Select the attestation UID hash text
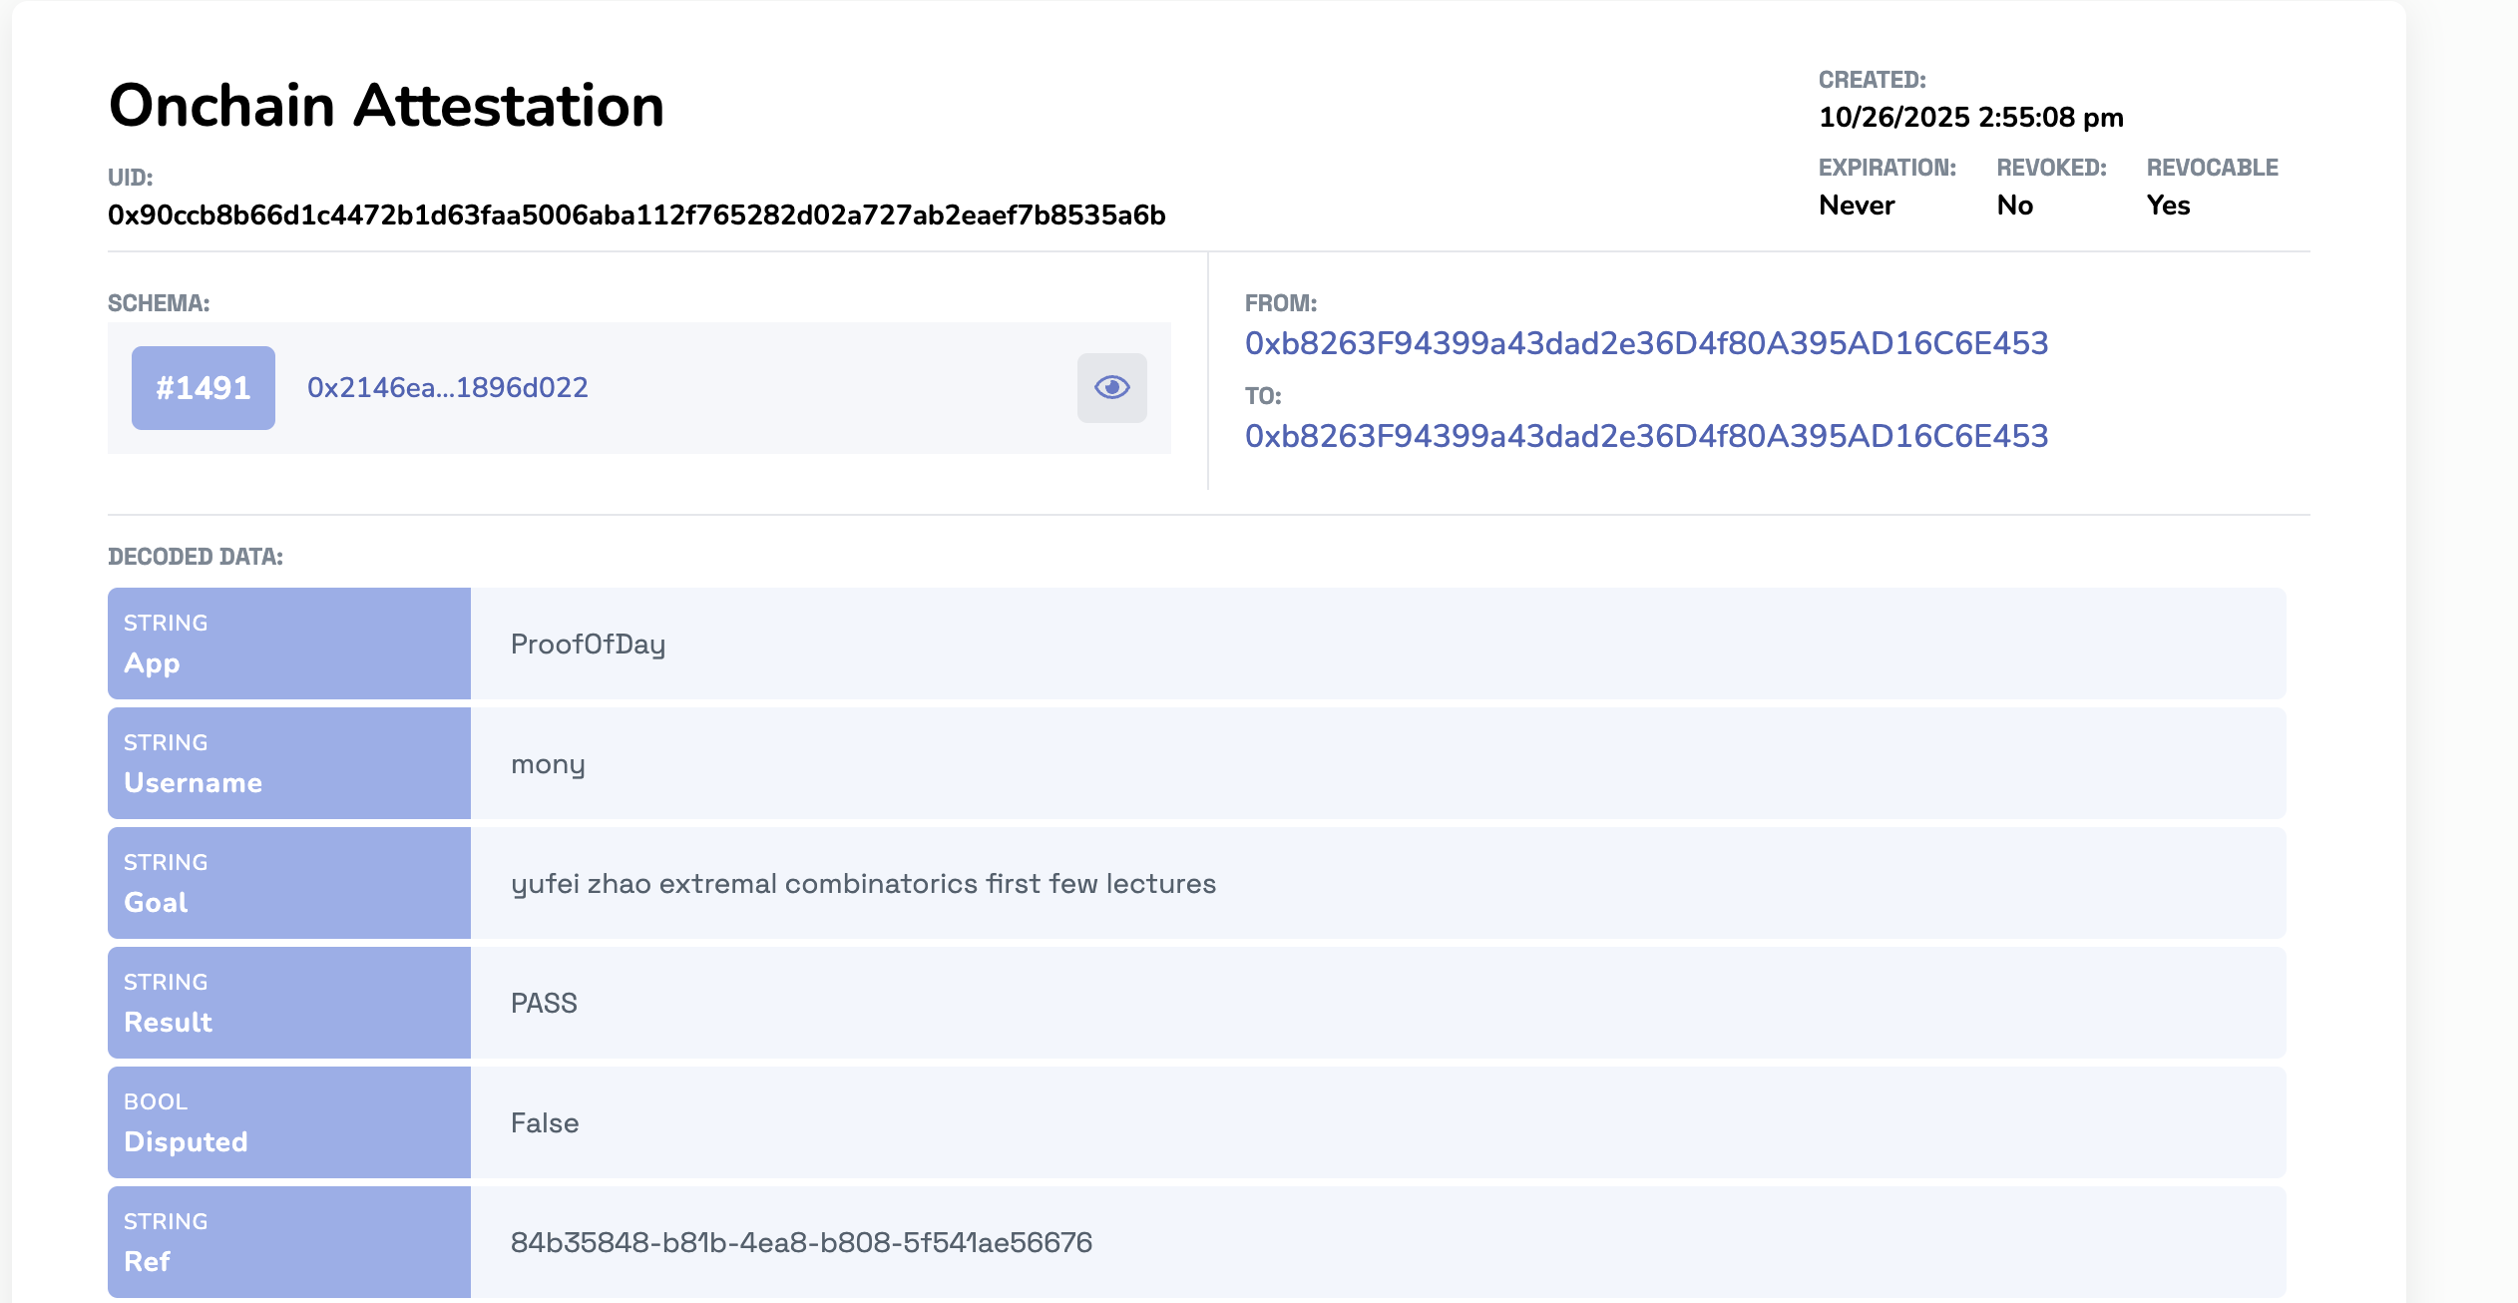The width and height of the screenshot is (2518, 1303). pos(636,216)
